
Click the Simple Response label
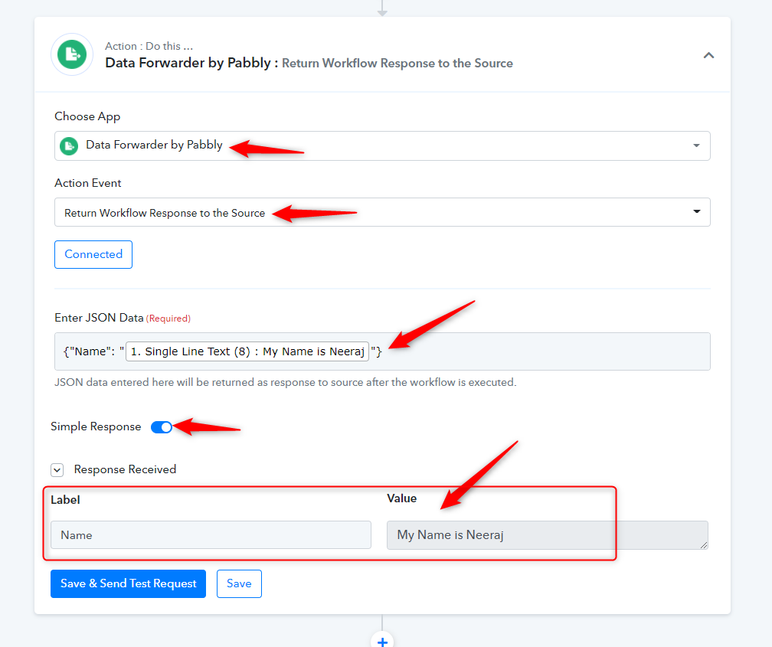[96, 427]
